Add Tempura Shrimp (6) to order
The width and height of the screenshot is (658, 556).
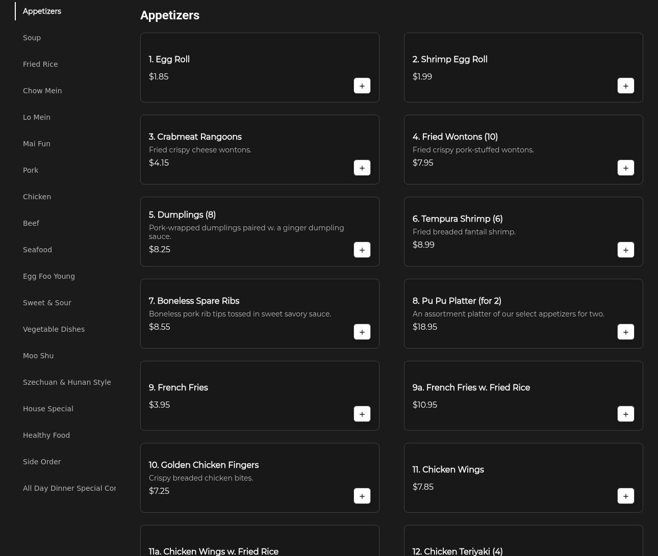[625, 250]
